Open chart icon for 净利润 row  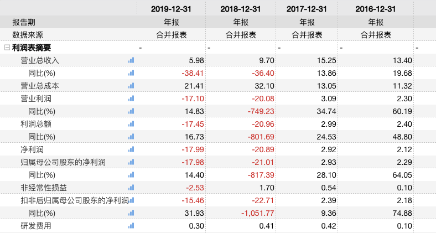pyautogui.click(x=131, y=149)
